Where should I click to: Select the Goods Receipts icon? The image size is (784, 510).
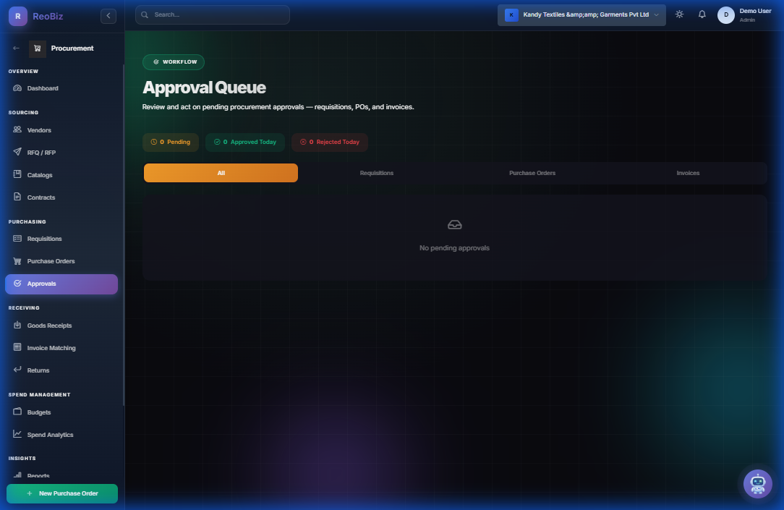tap(16, 326)
